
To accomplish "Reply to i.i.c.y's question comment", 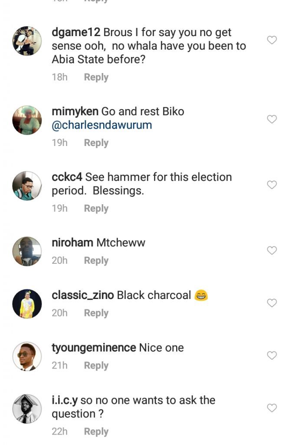I will 96,432.
